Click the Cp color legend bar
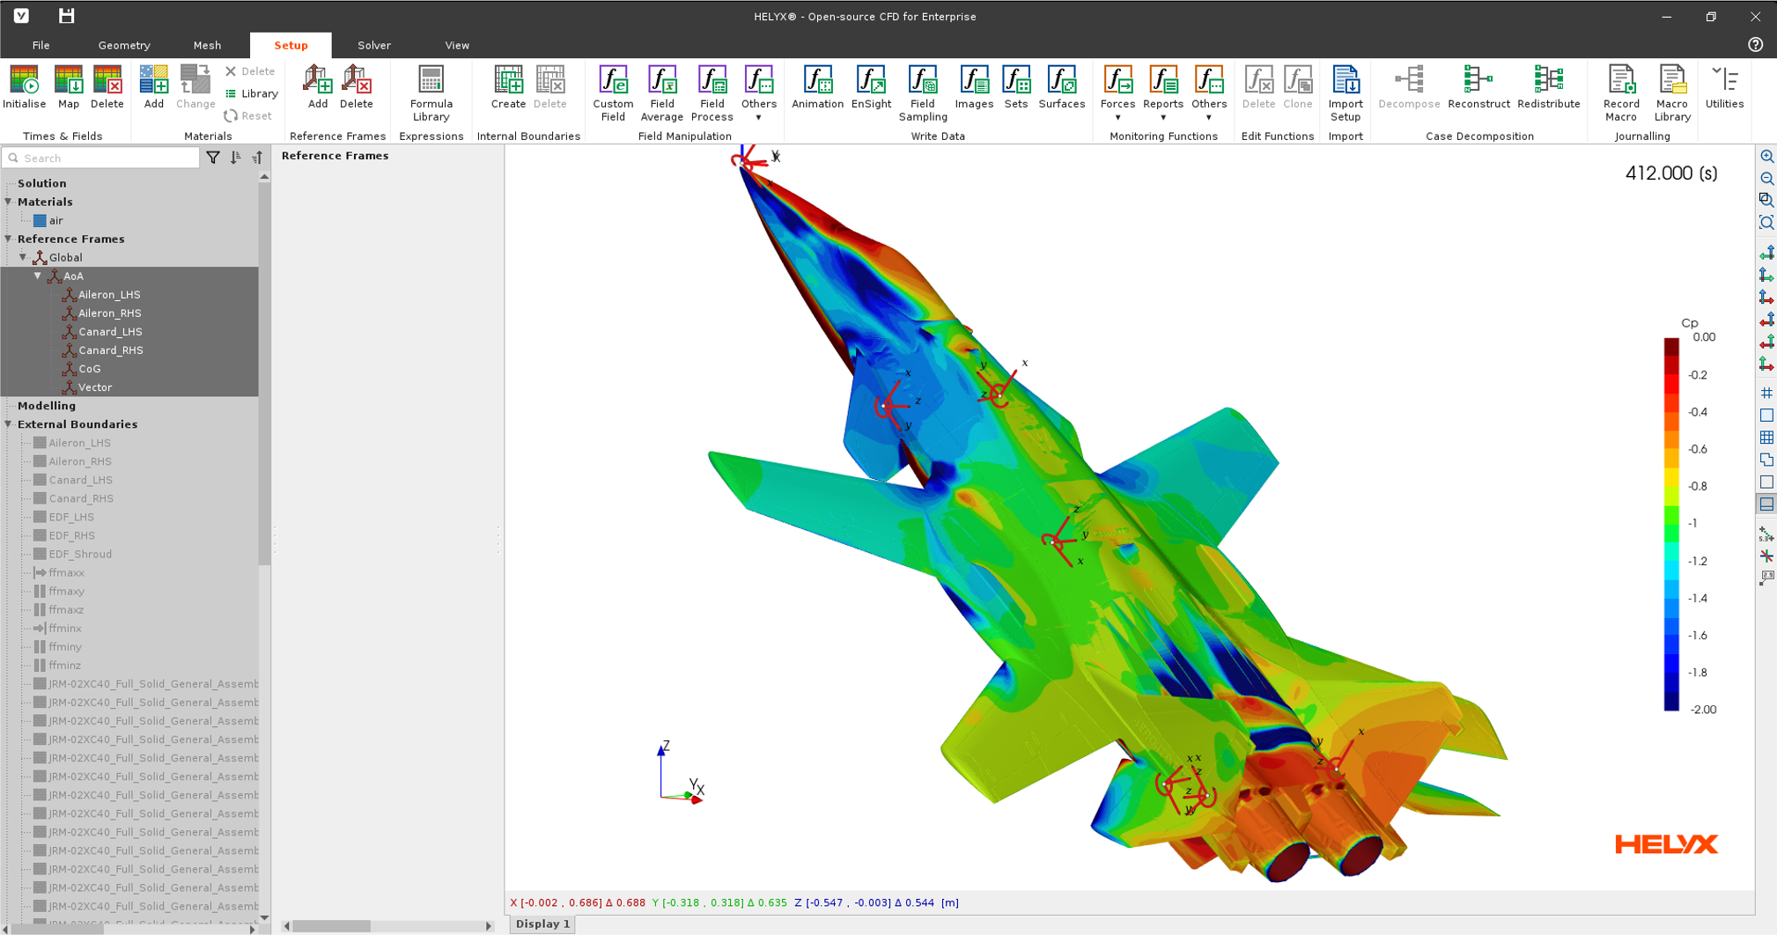This screenshot has width=1777, height=935. pyautogui.click(x=1671, y=519)
